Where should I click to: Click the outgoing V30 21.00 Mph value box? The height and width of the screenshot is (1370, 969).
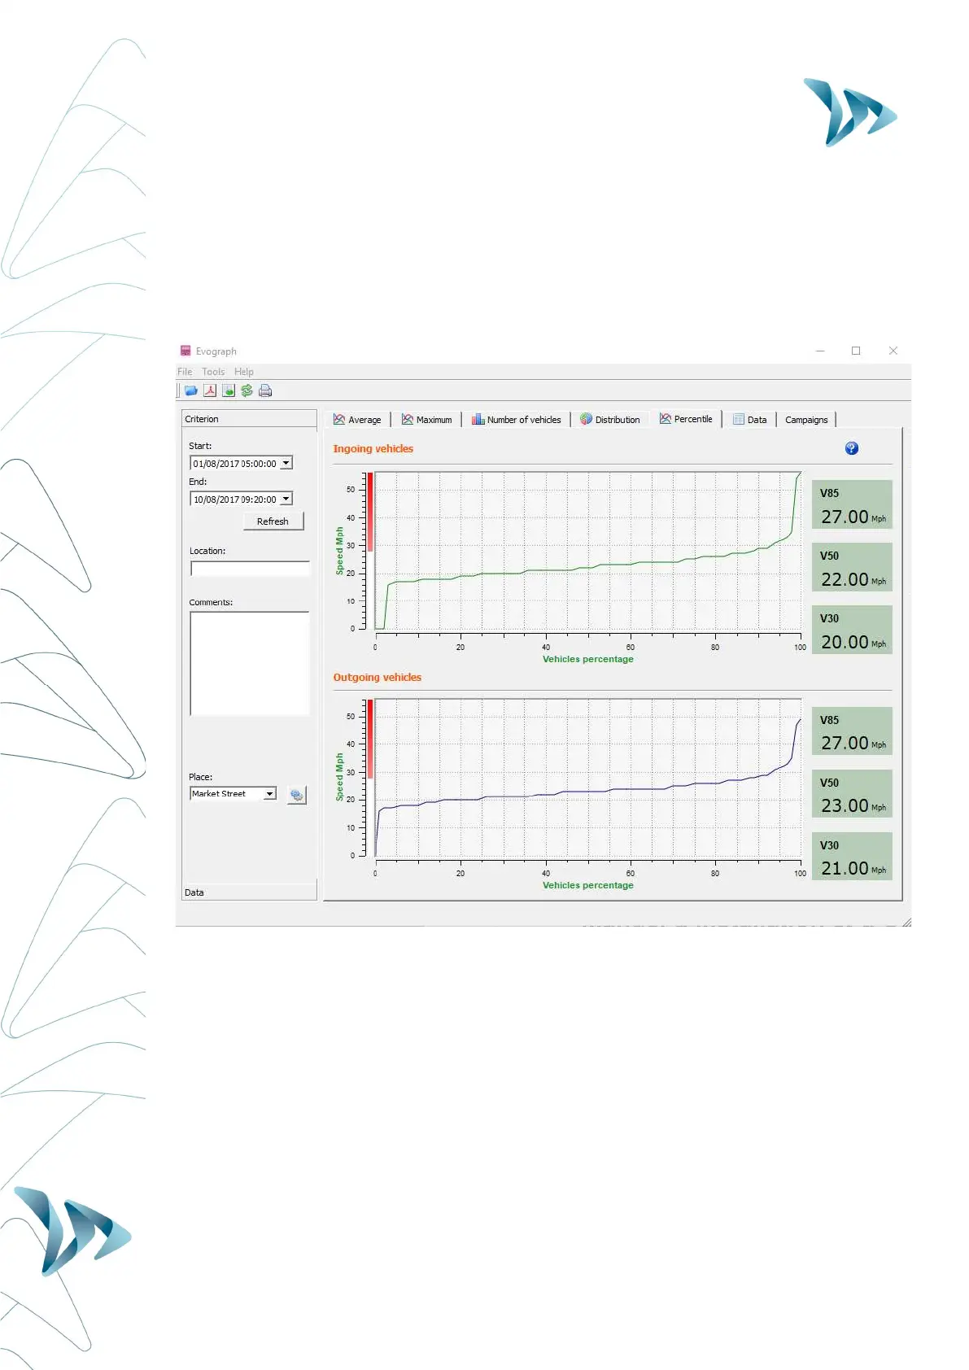coord(852,857)
